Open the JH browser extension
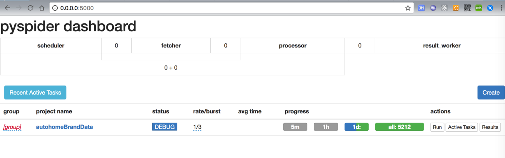This screenshot has height=158, width=505. [x=421, y=8]
